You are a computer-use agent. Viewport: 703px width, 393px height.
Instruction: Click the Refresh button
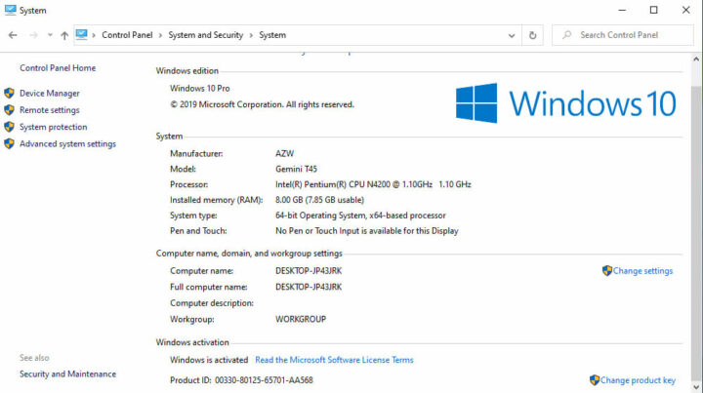coord(533,35)
